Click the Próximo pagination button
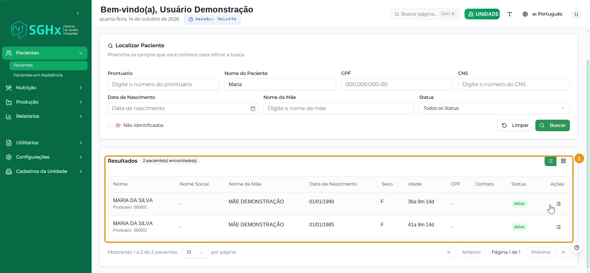 coord(541,252)
